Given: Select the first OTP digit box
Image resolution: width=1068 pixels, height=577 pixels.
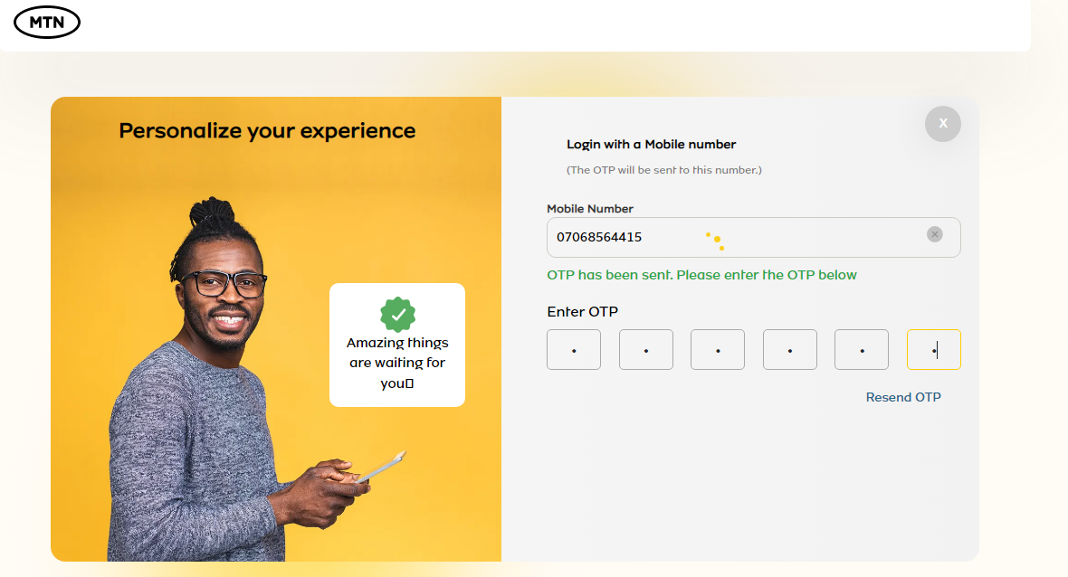Looking at the screenshot, I should (x=574, y=350).
